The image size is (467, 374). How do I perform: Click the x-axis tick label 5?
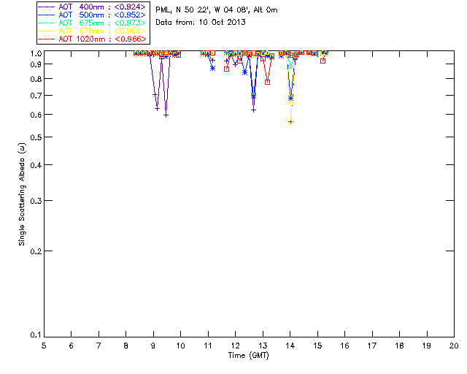click(44, 346)
